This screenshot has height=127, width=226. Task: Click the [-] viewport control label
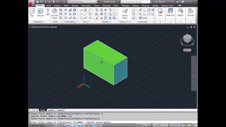[x=30, y=27]
